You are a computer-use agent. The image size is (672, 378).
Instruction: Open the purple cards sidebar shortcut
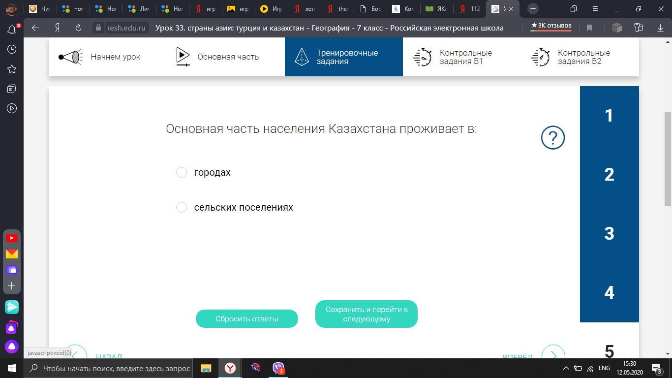tap(12, 270)
